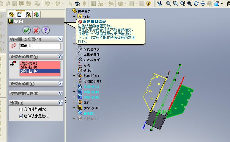Expand the 要镜向的面(C) section
The width and height of the screenshot is (230, 142).
[60, 84]
